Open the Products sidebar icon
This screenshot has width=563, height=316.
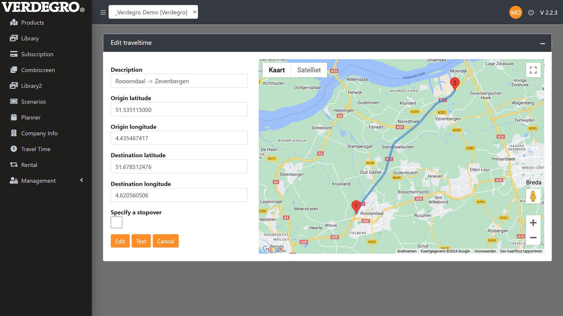tap(14, 23)
